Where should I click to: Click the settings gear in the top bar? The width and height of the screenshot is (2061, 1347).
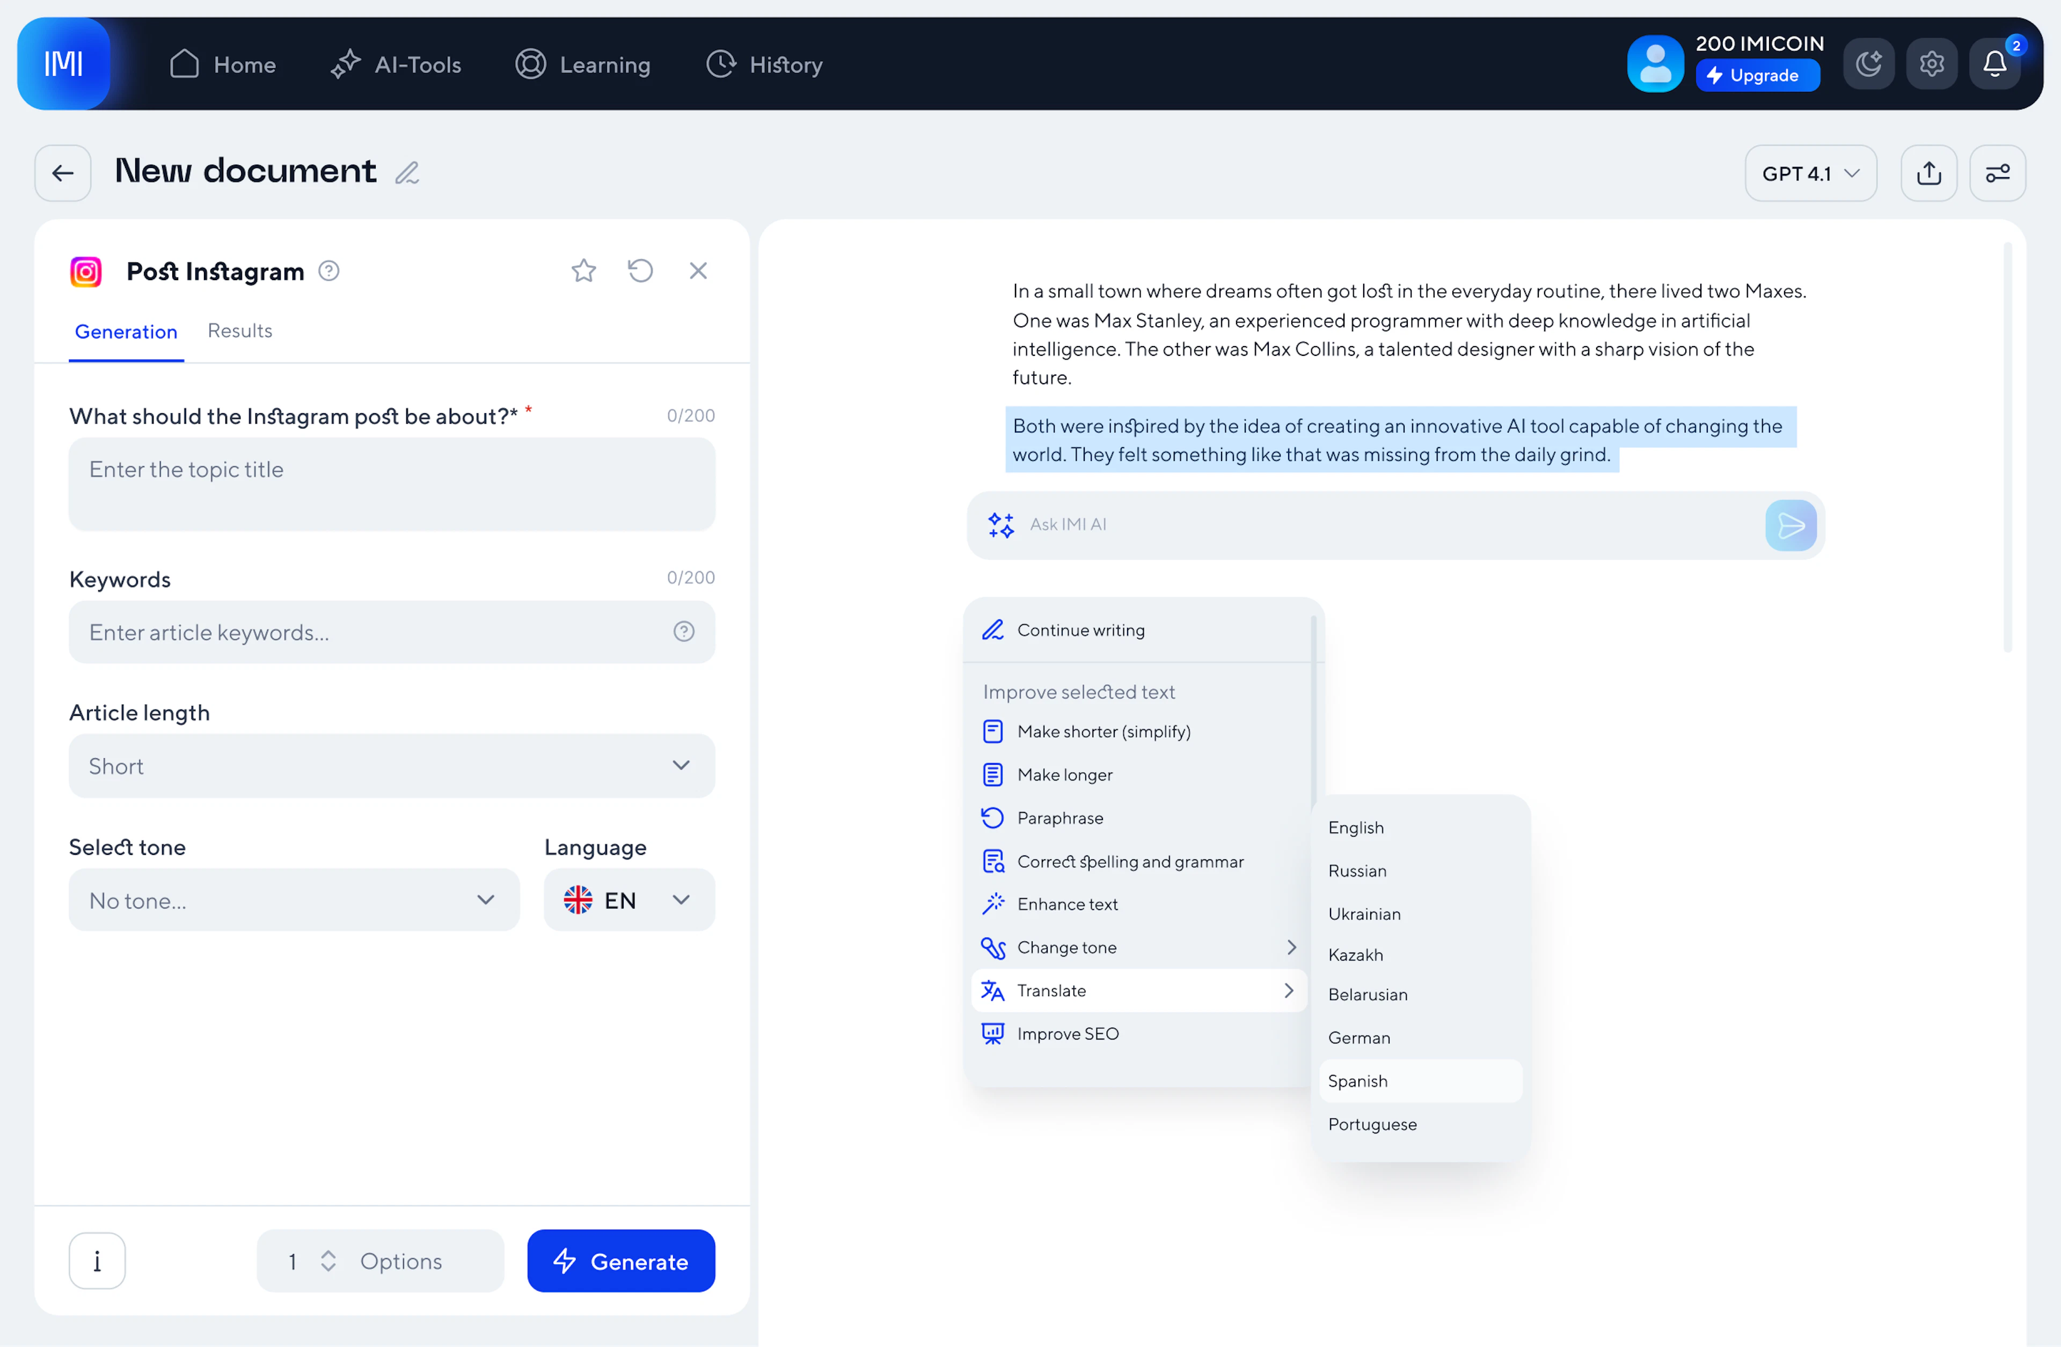(x=1931, y=63)
